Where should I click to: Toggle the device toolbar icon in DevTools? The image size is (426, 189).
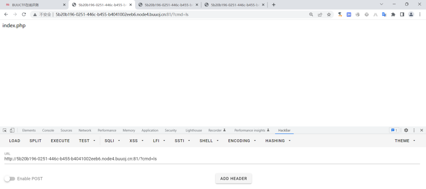12,130
